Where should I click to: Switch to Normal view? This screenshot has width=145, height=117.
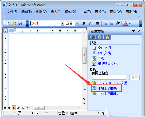tap(5, 108)
